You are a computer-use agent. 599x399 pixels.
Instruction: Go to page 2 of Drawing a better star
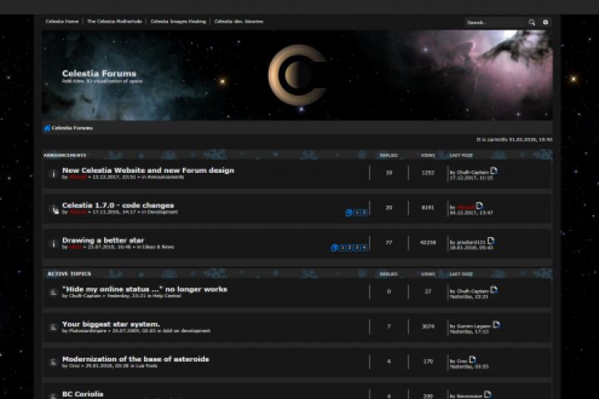pyautogui.click(x=349, y=248)
